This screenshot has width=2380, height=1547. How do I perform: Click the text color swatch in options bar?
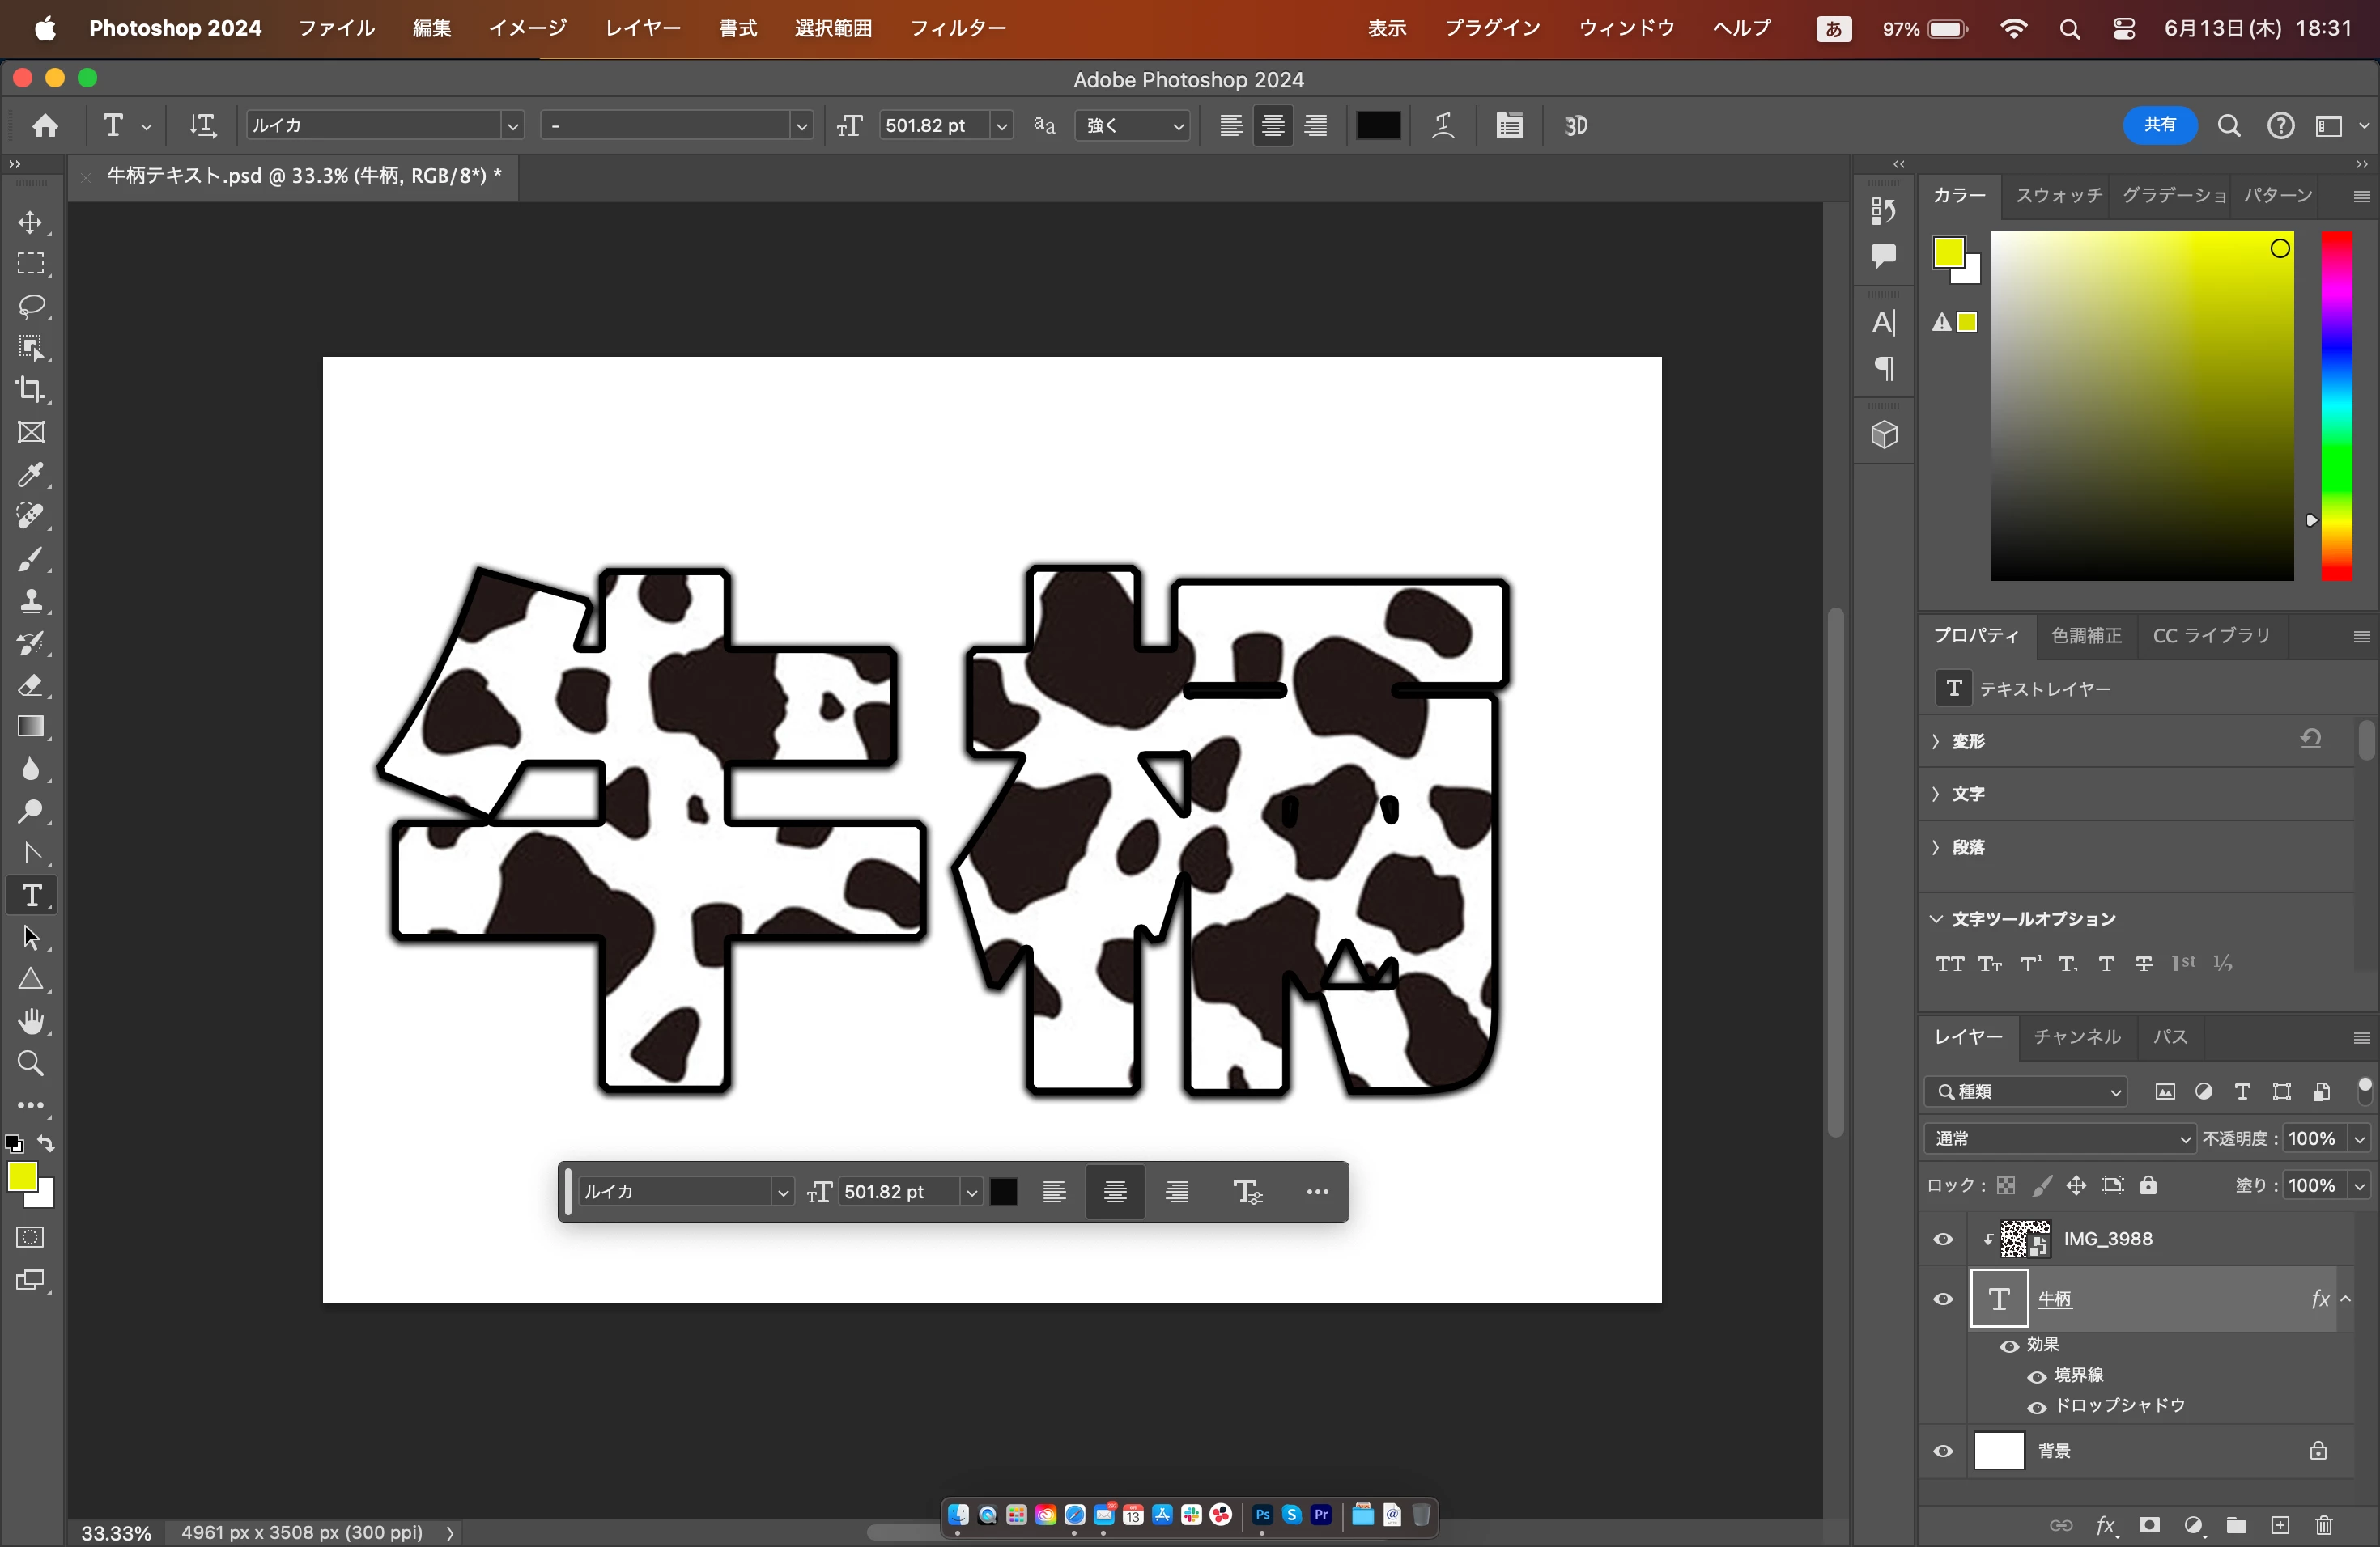(x=1377, y=126)
